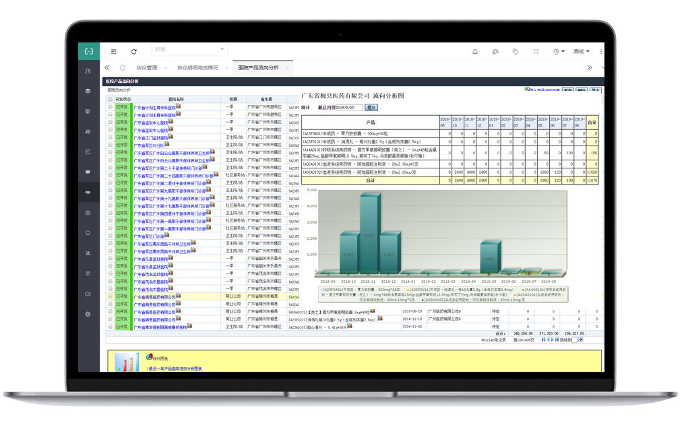
Task: Go to the next page of records
Action: pyautogui.click(x=552, y=339)
